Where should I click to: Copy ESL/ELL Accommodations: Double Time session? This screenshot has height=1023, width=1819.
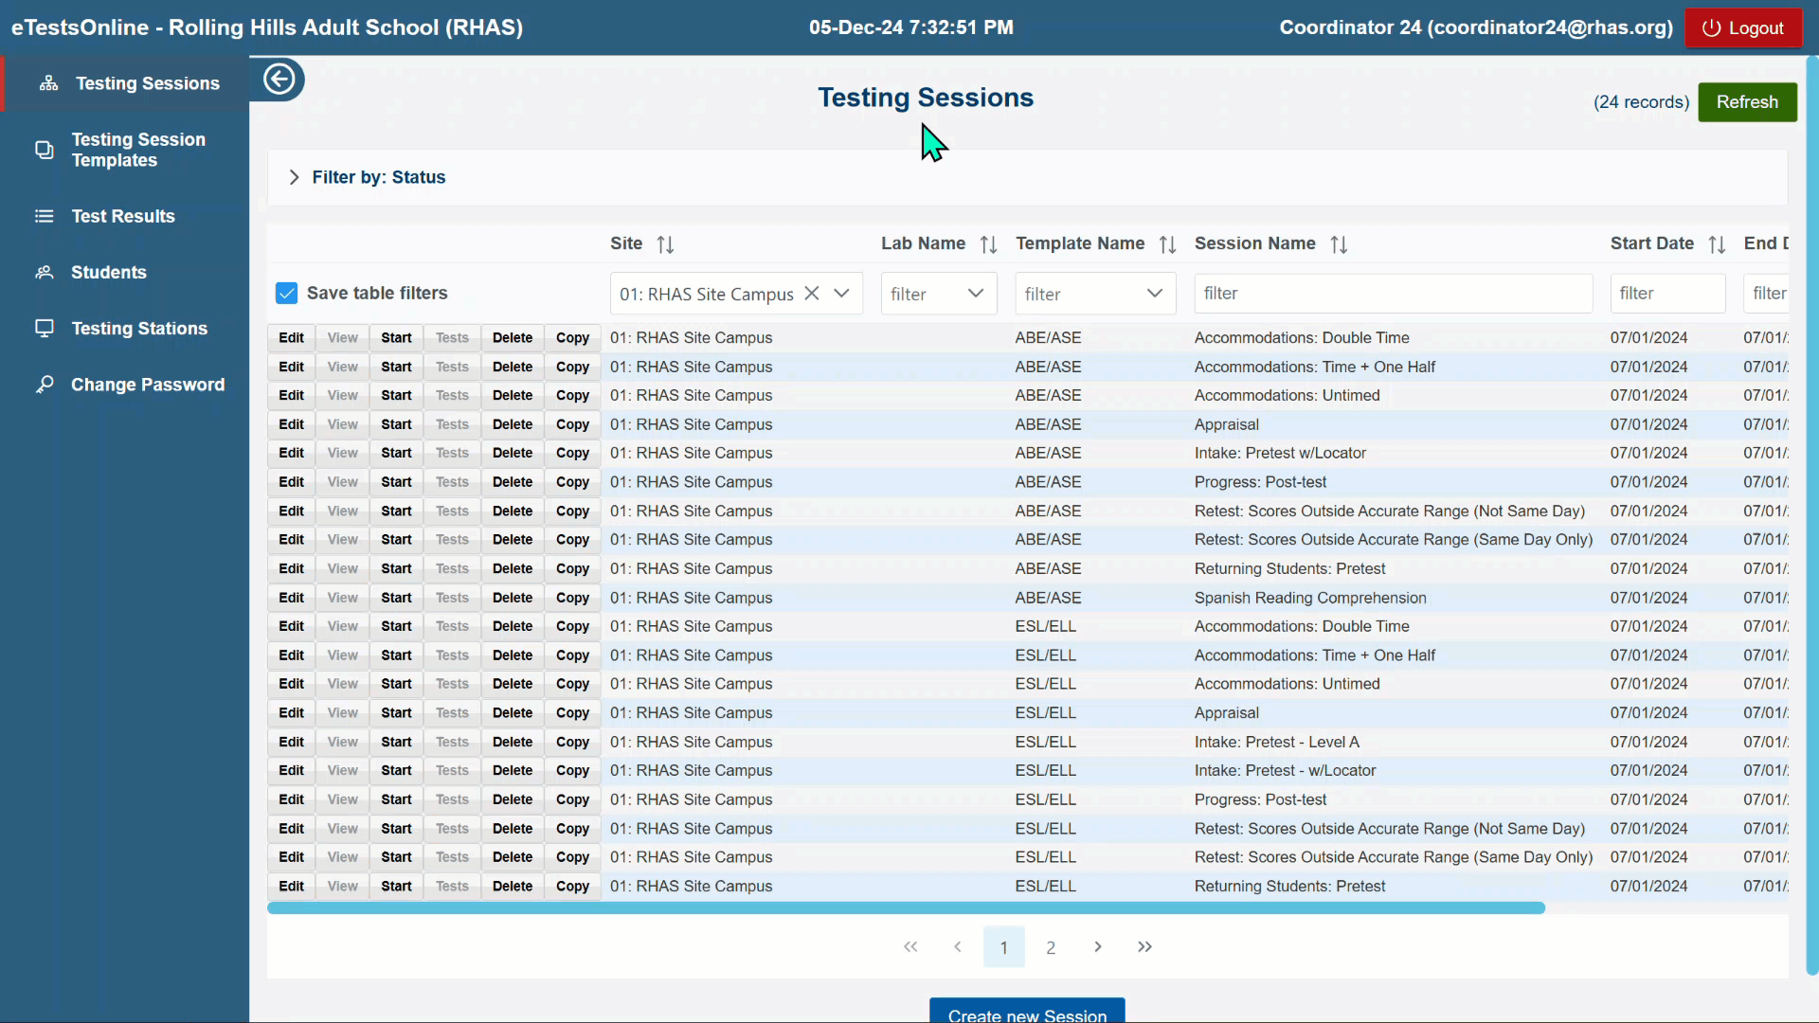(572, 626)
